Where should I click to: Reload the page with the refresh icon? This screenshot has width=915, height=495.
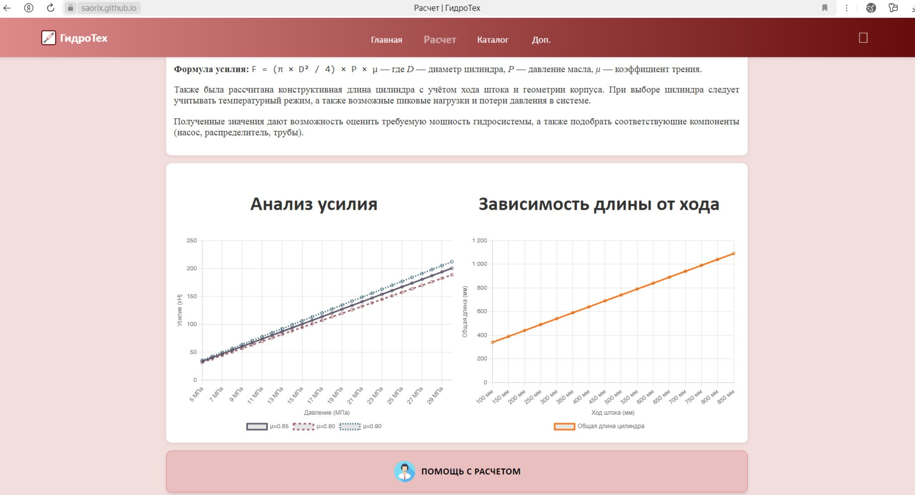tap(50, 8)
